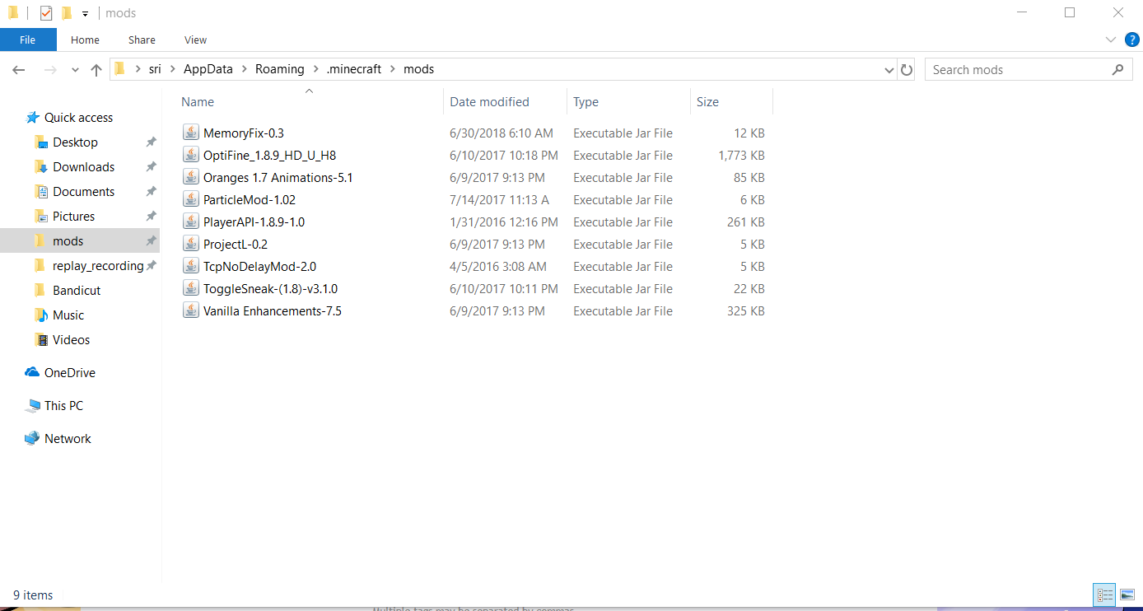Go back with the left arrow button

coord(19,70)
